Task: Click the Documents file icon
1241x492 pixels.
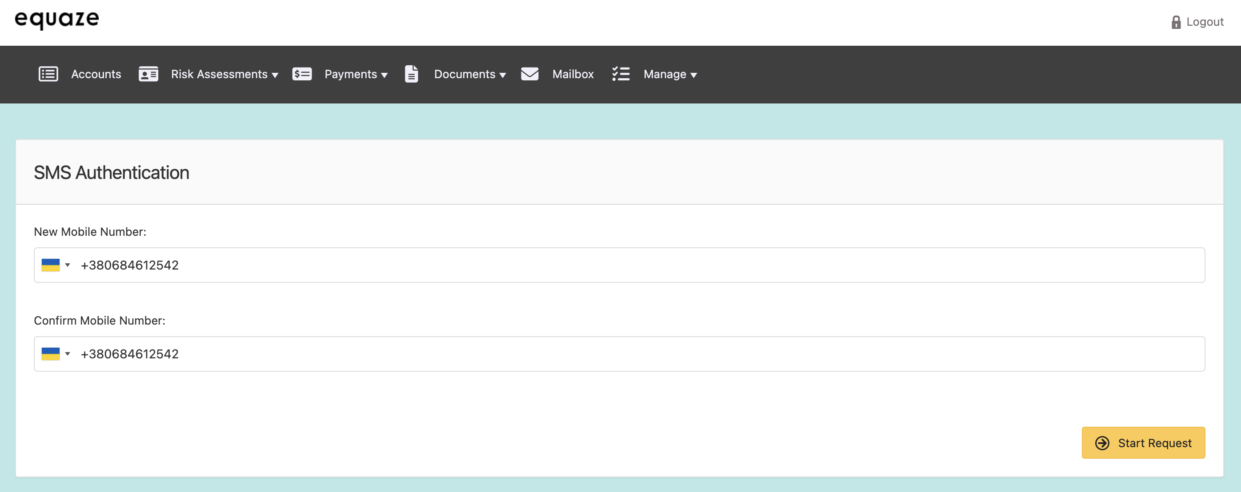Action: [411, 74]
